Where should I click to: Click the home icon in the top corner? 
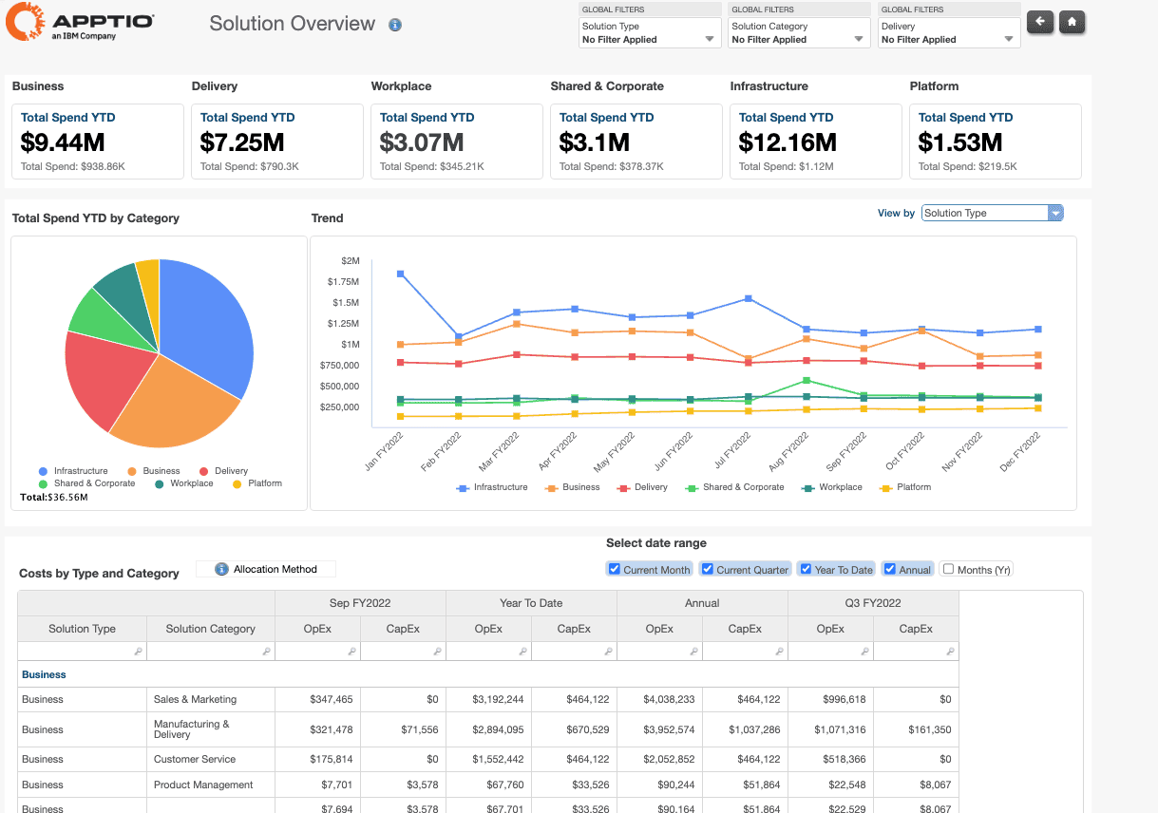pyautogui.click(x=1073, y=22)
